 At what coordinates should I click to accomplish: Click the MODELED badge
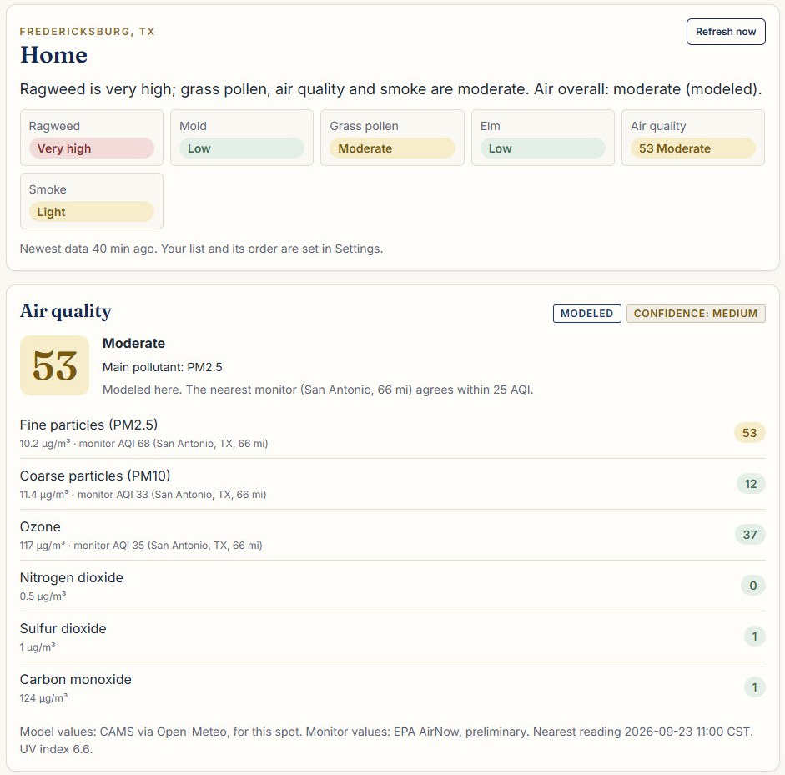click(x=586, y=314)
